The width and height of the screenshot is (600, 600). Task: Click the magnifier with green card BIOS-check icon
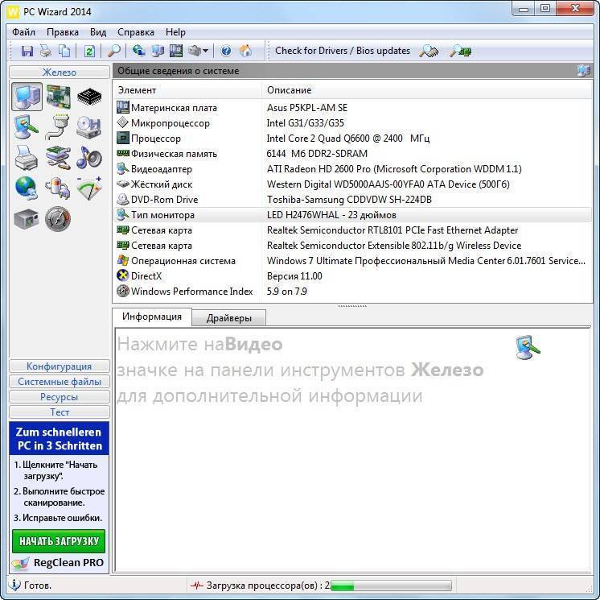point(460,51)
